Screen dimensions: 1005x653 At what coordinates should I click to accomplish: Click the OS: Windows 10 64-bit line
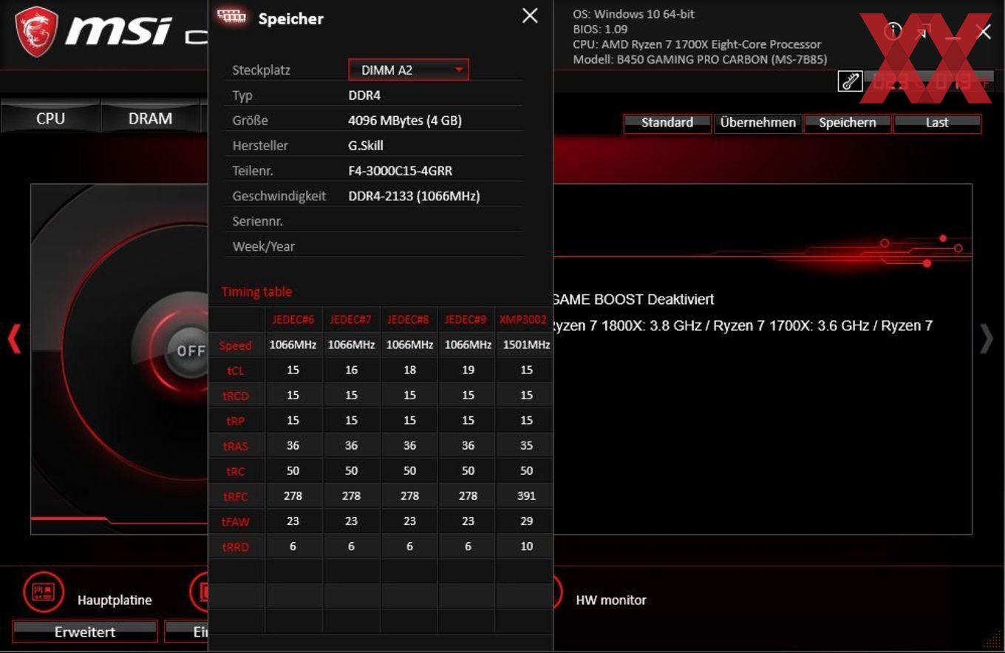point(634,14)
